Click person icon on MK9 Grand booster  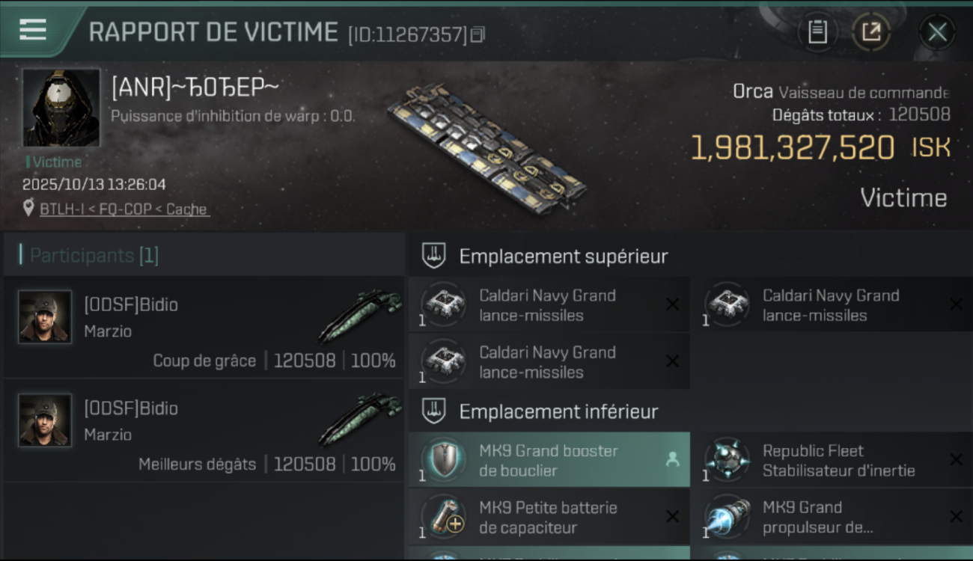click(672, 460)
